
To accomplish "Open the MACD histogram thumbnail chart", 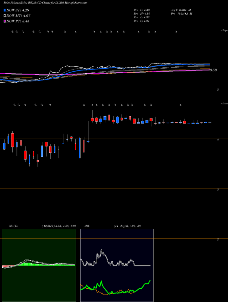I will (x=39, y=265).
